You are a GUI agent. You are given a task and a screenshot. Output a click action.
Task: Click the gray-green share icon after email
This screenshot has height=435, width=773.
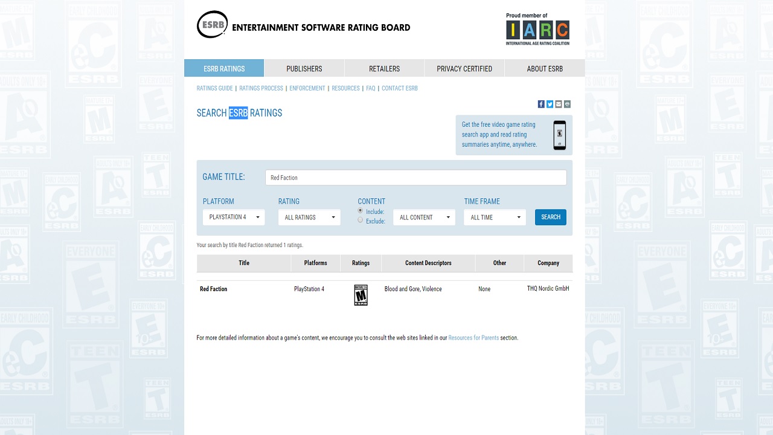click(567, 104)
